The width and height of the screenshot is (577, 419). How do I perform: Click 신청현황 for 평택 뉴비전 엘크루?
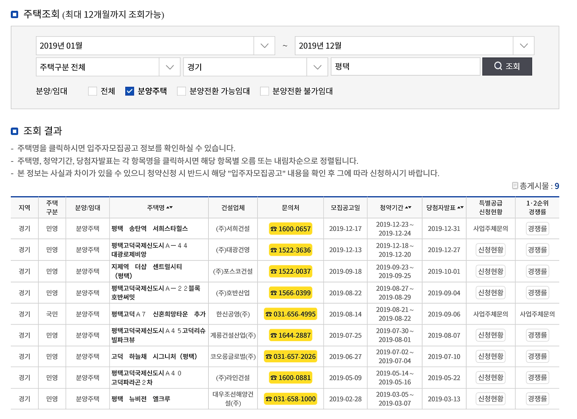point(490,399)
